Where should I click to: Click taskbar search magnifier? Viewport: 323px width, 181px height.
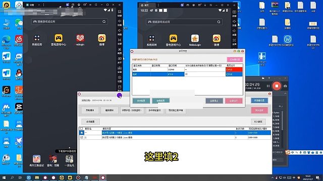point(12,177)
